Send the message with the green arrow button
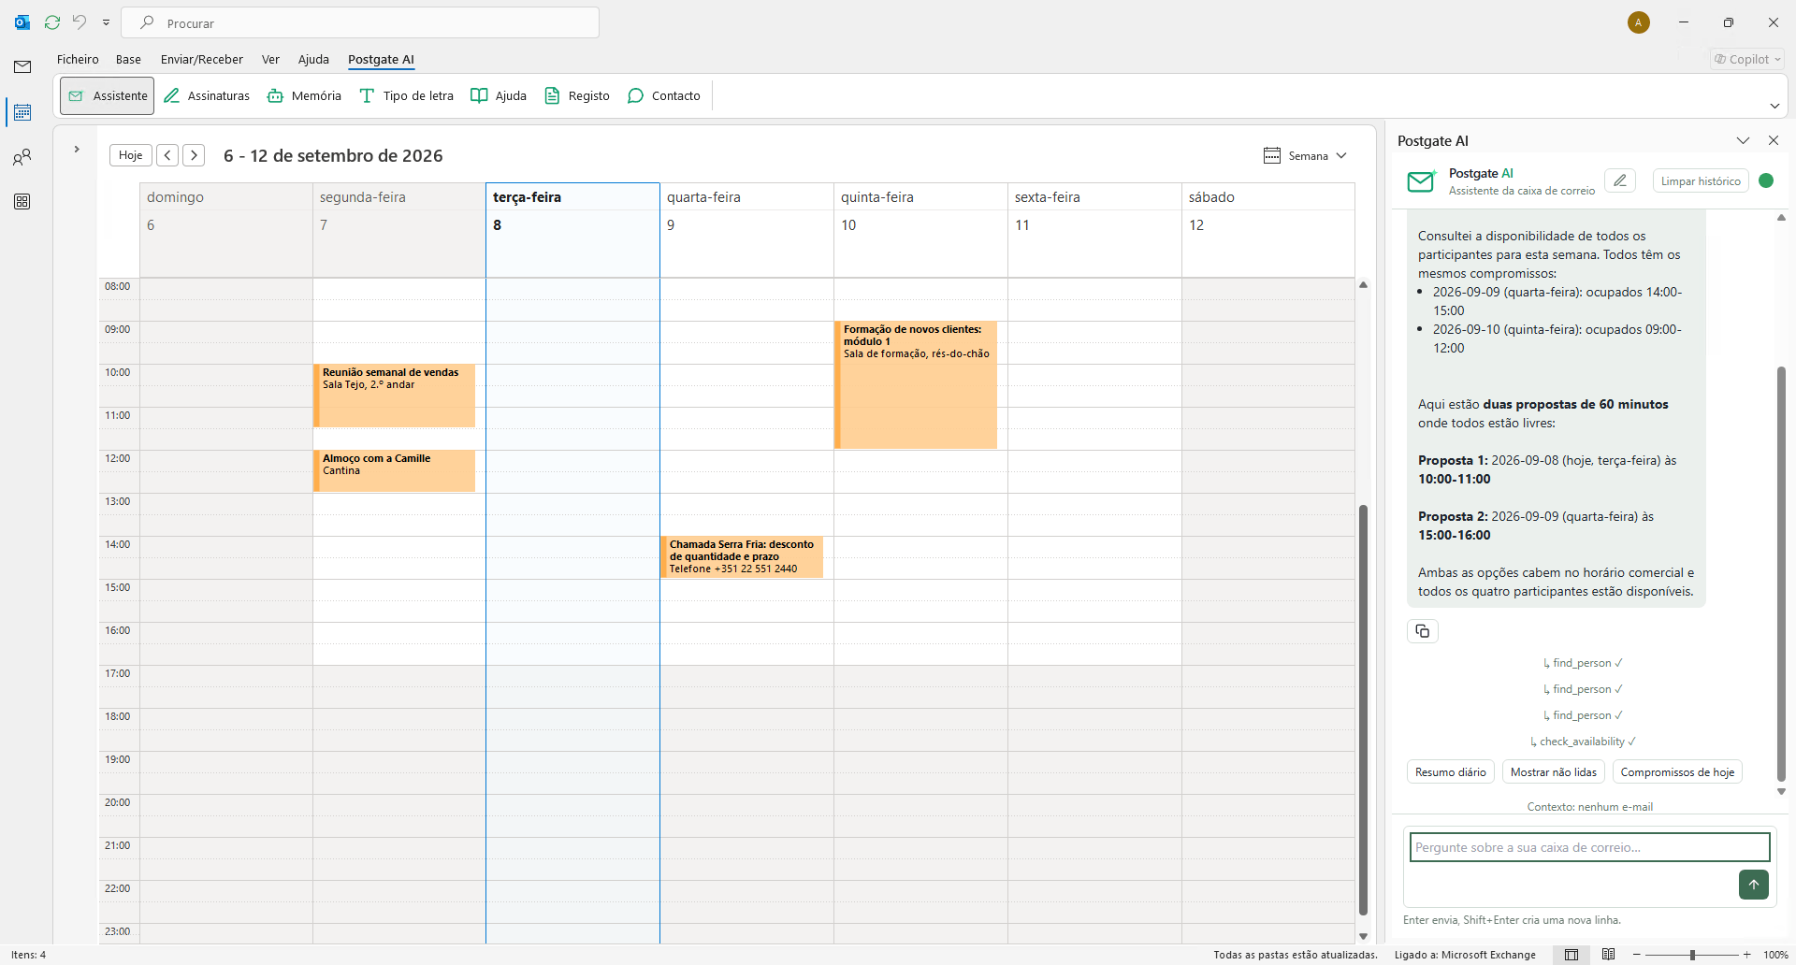This screenshot has width=1796, height=965. pyautogui.click(x=1754, y=884)
